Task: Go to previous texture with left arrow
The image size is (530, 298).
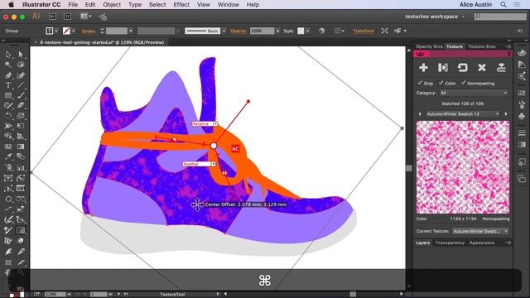Action: click(420, 114)
